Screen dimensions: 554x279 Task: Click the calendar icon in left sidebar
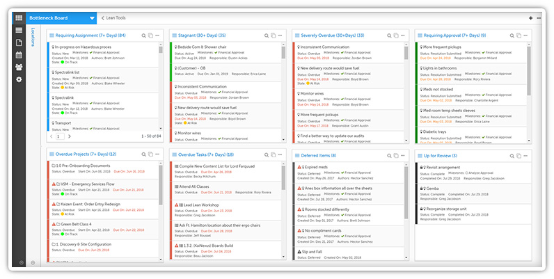(19, 55)
